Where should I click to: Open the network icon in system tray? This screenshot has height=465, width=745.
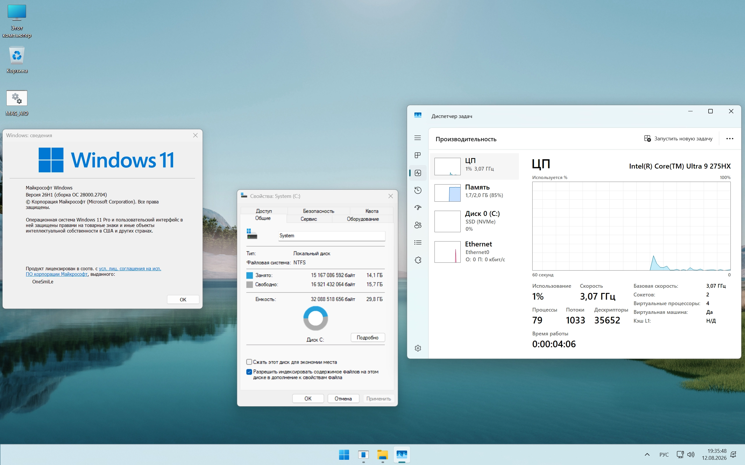click(680, 455)
